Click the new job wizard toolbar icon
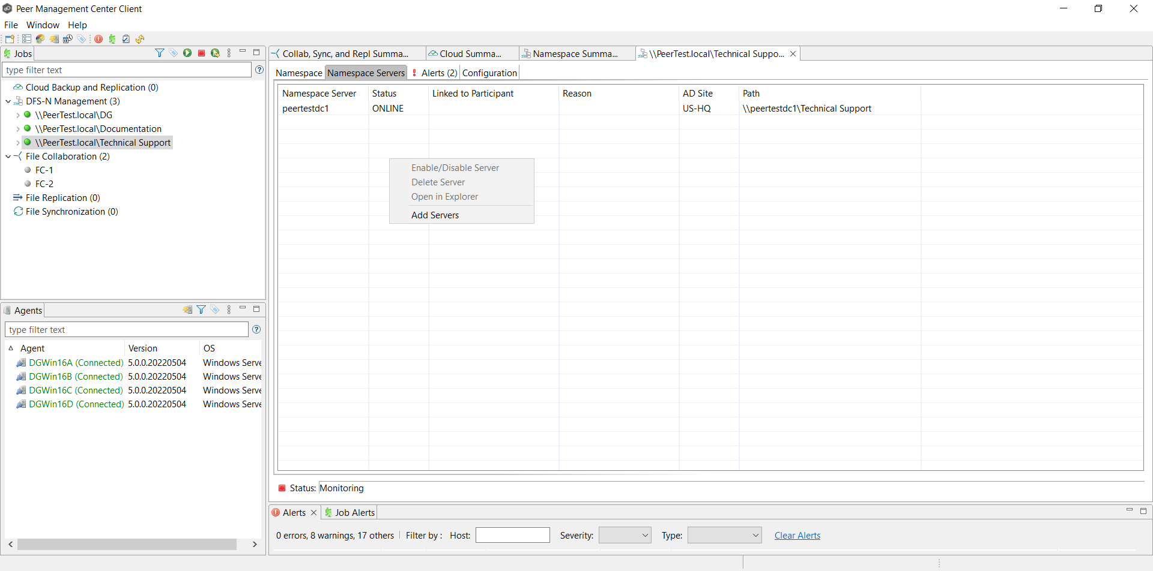Image resolution: width=1153 pixels, height=571 pixels. pos(10,39)
